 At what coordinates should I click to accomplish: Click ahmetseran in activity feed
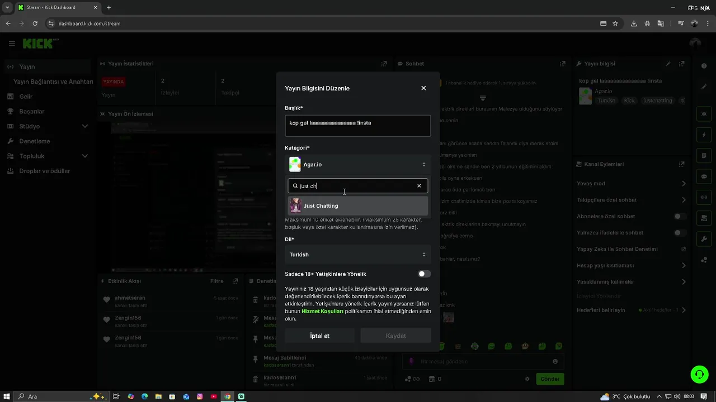[130, 298]
